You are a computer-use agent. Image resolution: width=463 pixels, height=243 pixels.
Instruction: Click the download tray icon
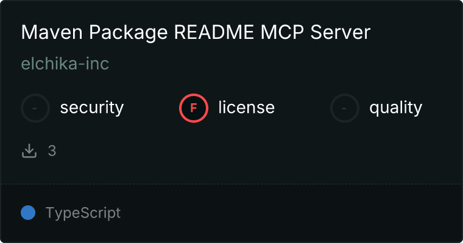[x=29, y=151]
